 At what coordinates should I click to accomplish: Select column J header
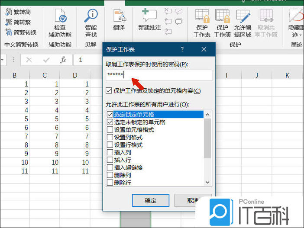pyautogui.click(x=257, y=75)
